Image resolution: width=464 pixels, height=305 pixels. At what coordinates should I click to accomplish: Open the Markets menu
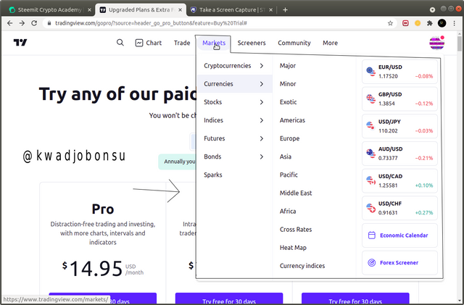(214, 43)
